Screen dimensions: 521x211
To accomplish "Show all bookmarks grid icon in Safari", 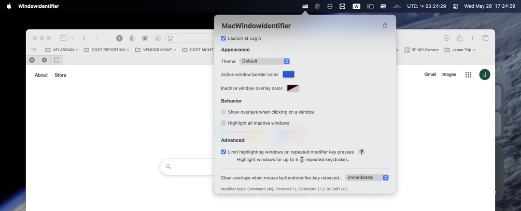I will pos(34,50).
